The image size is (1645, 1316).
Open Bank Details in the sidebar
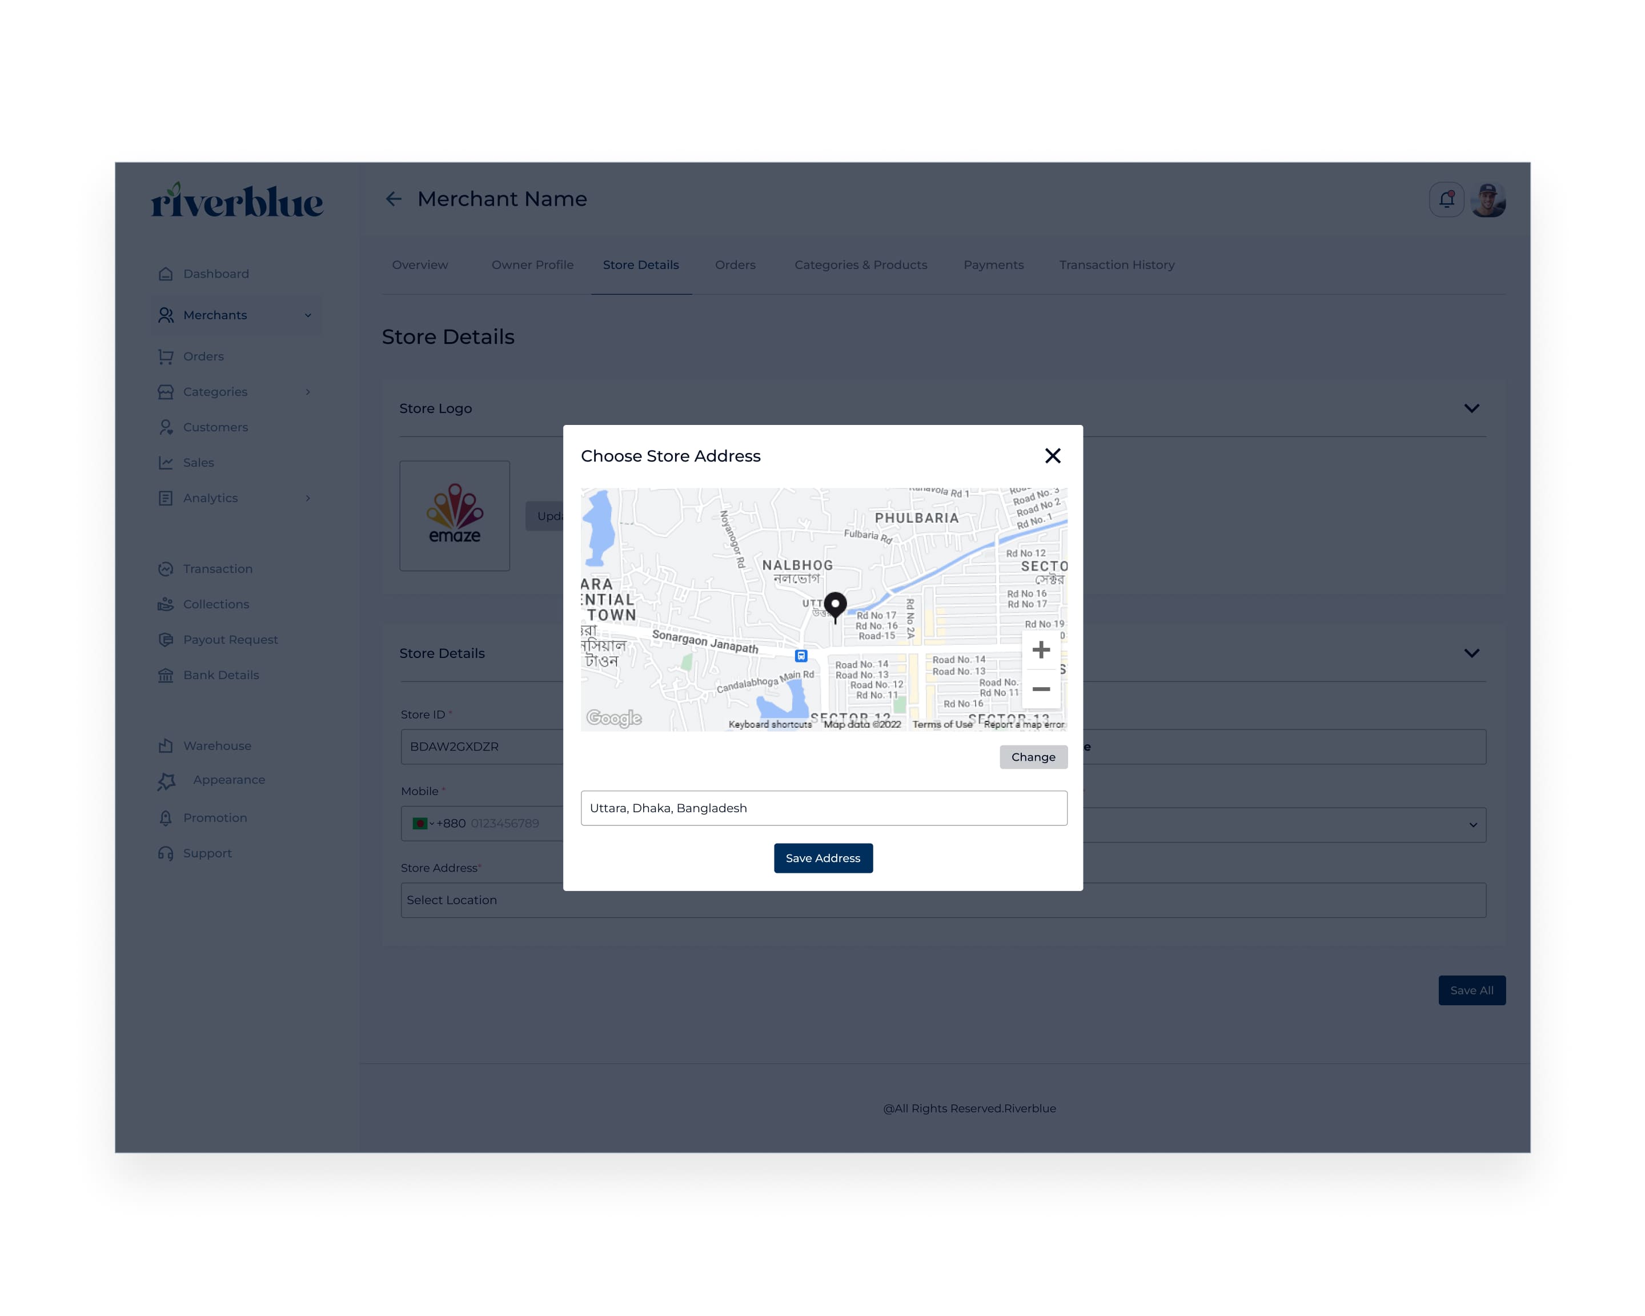[x=220, y=675]
